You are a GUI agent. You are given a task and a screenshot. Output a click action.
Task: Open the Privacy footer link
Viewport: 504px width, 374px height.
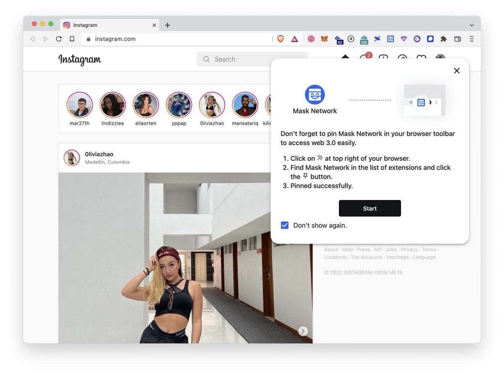pos(409,249)
